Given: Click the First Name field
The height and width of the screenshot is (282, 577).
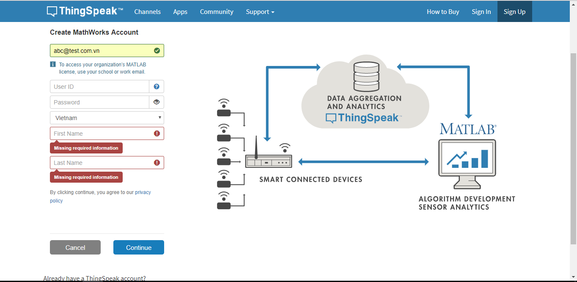Looking at the screenshot, I should [107, 134].
